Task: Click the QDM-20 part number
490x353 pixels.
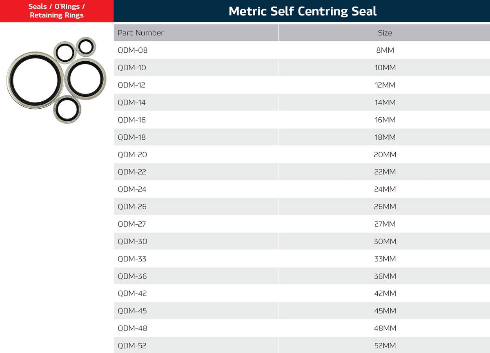Action: pyautogui.click(x=132, y=154)
